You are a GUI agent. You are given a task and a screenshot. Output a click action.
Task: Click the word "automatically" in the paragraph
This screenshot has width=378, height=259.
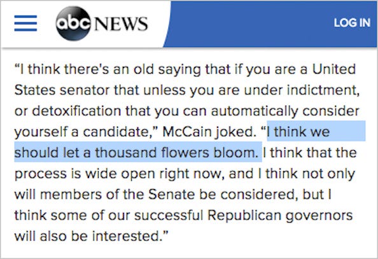(255, 111)
